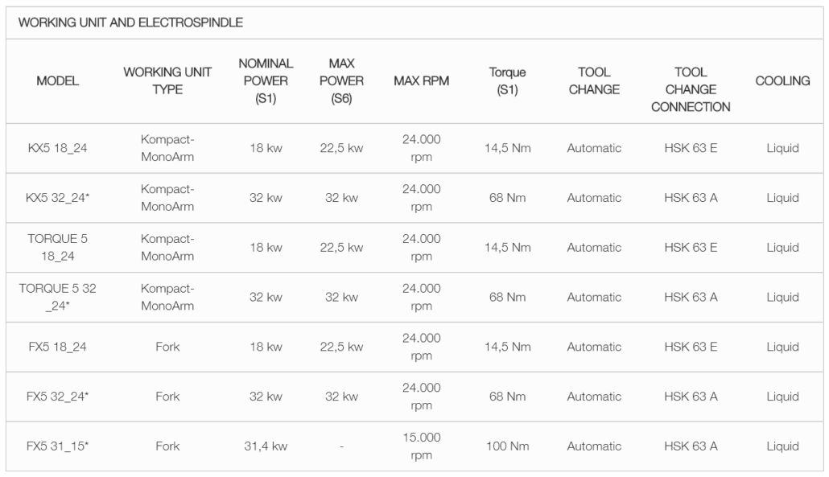Image resolution: width=829 pixels, height=477 pixels.
Task: Select the KX5 18_24 model cell
Action: [58, 149]
